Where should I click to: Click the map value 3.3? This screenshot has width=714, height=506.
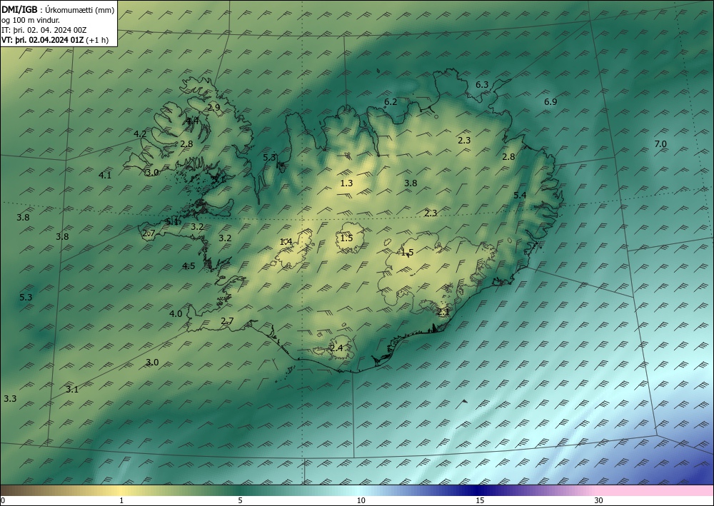(10, 399)
